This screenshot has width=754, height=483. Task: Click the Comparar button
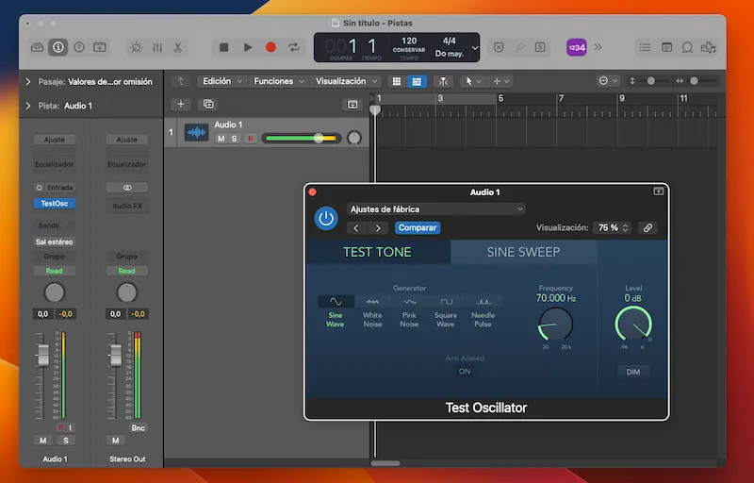pyautogui.click(x=418, y=228)
